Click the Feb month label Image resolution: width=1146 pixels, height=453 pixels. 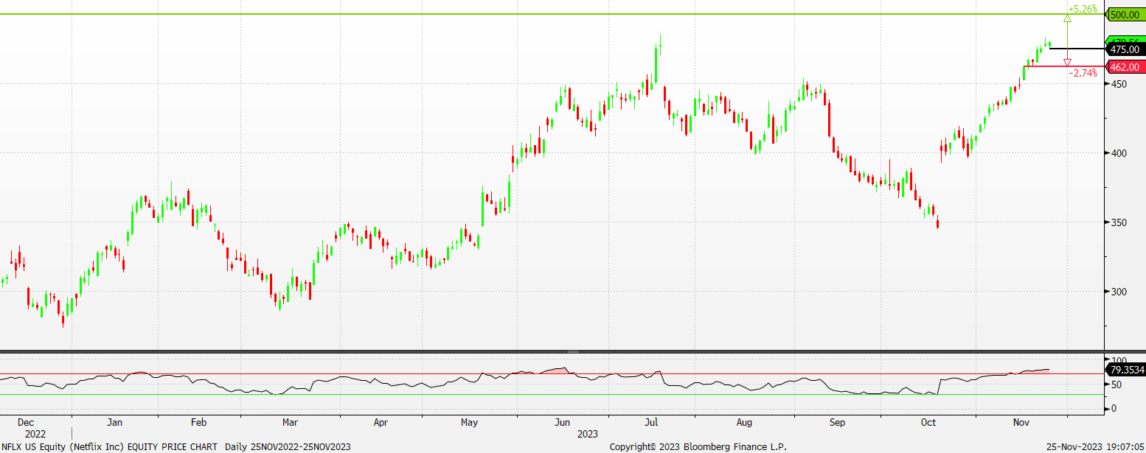point(198,423)
